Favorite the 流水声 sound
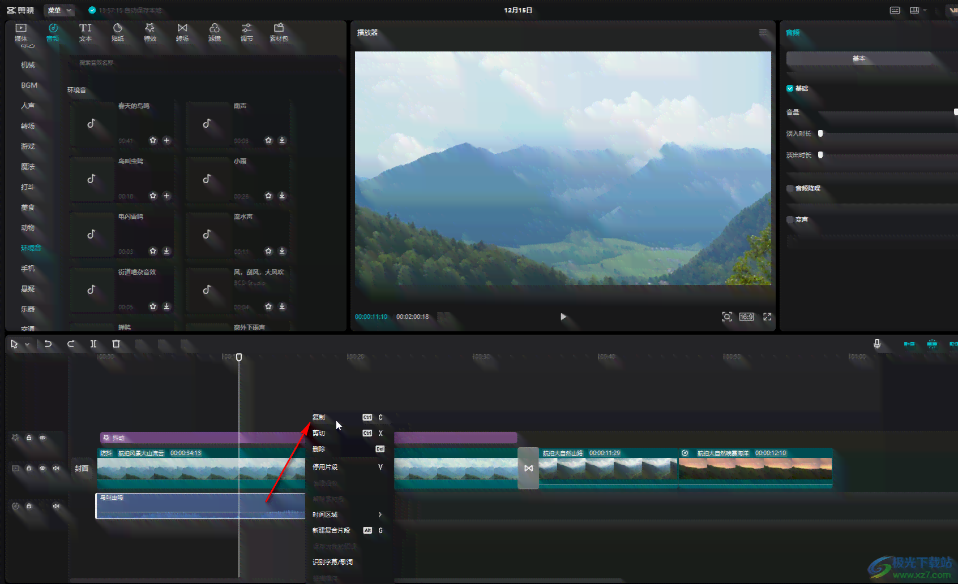This screenshot has height=584, width=958. click(x=268, y=251)
